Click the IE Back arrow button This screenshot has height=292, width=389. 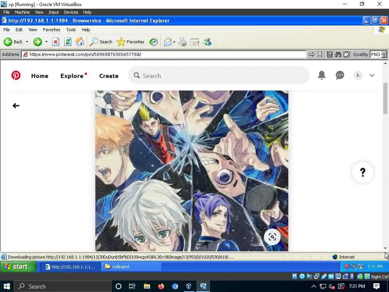pyautogui.click(x=13, y=42)
